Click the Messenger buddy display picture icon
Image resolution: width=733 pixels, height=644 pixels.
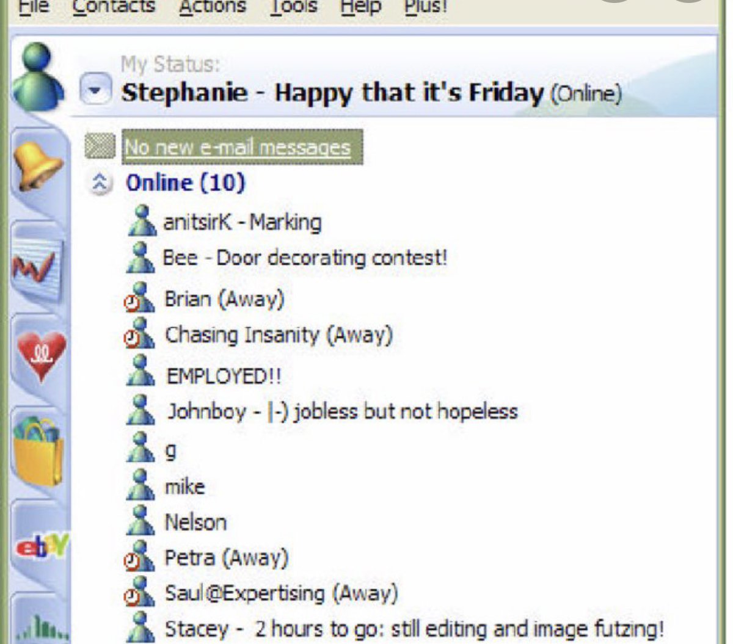(38, 76)
